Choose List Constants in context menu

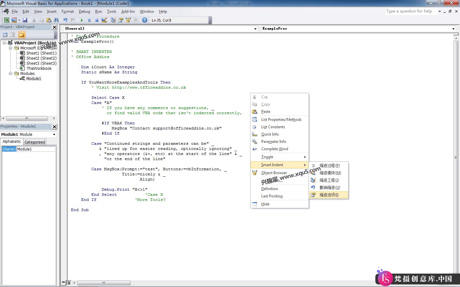click(x=280, y=127)
